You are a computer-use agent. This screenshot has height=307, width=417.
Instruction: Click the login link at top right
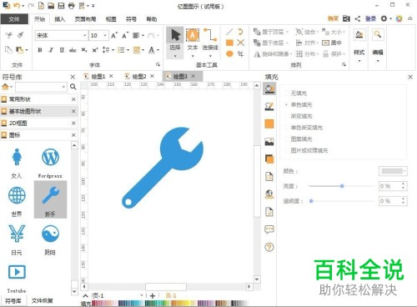click(370, 18)
